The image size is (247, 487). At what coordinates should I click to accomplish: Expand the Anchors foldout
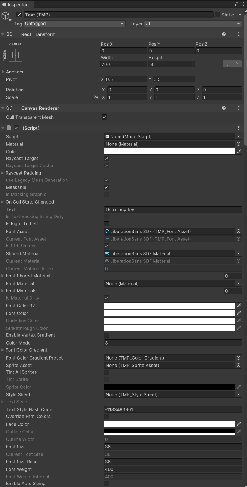pyautogui.click(x=3, y=72)
